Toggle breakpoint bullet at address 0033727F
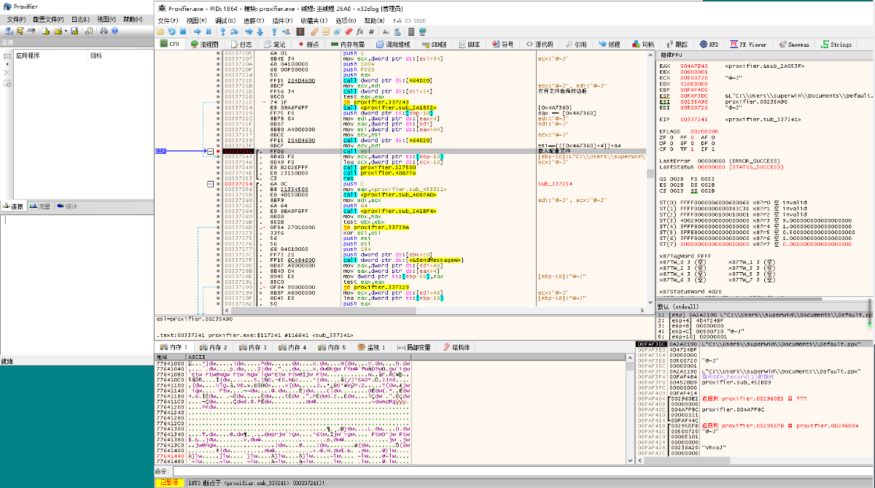Image resolution: width=875 pixels, height=488 pixels. 218,260
